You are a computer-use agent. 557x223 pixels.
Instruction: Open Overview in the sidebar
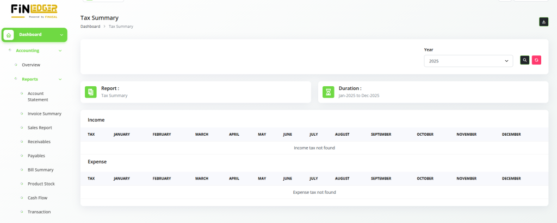[31, 65]
